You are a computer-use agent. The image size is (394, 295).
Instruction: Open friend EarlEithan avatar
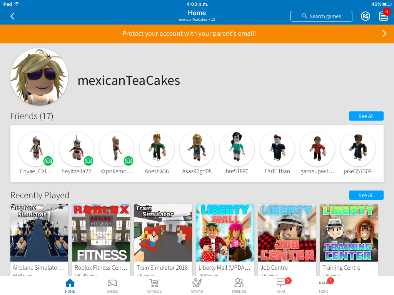[x=277, y=149]
